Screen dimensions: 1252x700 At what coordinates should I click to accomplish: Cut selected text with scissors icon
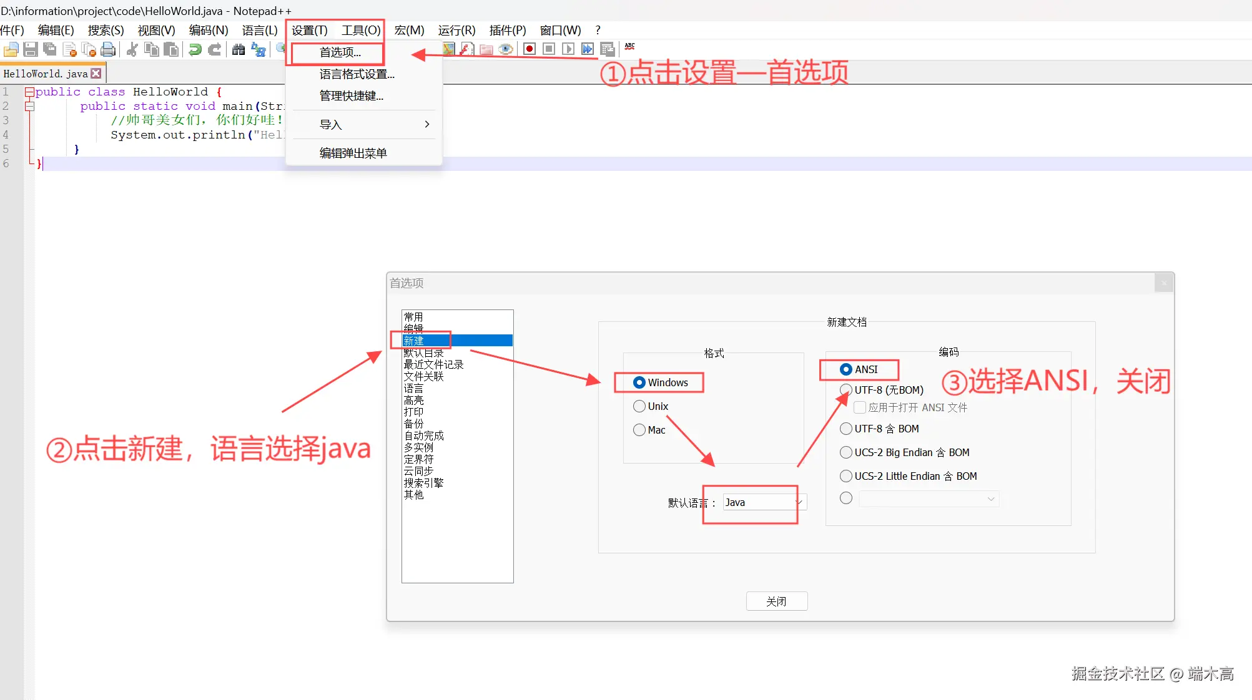click(132, 49)
